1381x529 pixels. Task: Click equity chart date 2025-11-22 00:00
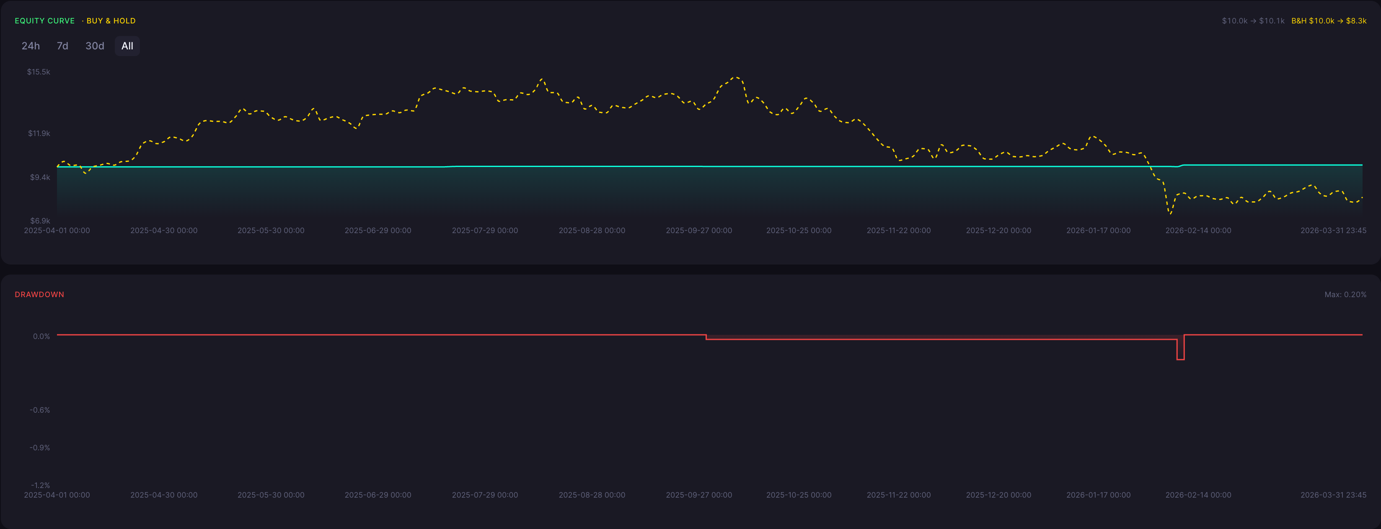click(898, 231)
